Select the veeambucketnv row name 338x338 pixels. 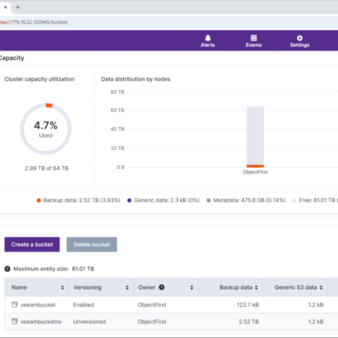pos(41,322)
